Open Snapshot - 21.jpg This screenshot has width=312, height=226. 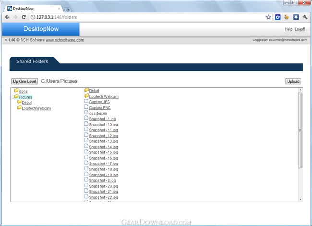pyautogui.click(x=103, y=191)
